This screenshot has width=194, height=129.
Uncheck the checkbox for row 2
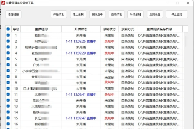click(8, 41)
